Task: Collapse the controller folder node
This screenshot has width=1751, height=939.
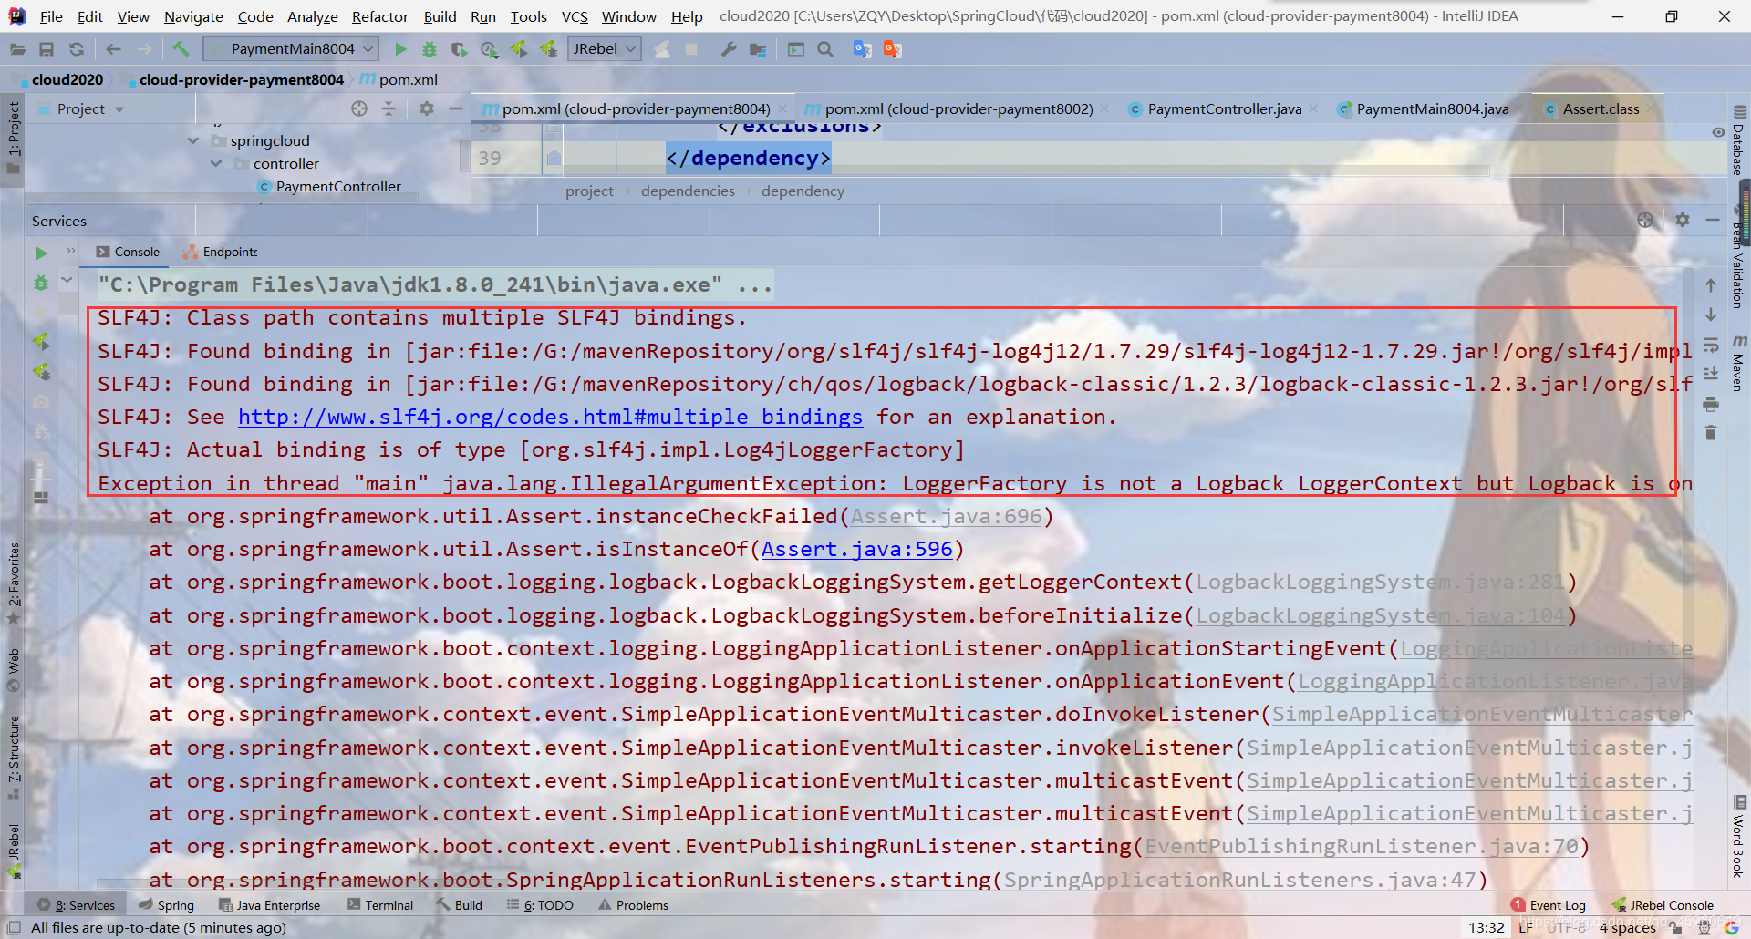Action: click(216, 163)
